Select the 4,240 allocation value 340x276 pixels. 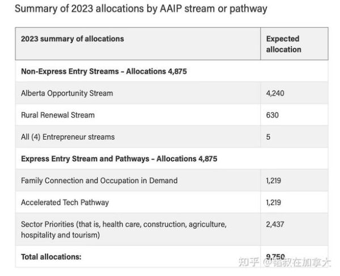click(275, 93)
